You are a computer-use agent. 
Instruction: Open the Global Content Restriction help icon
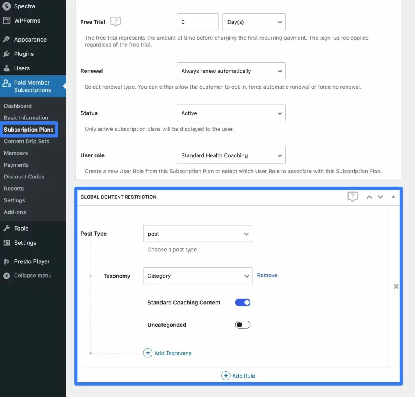tap(353, 197)
